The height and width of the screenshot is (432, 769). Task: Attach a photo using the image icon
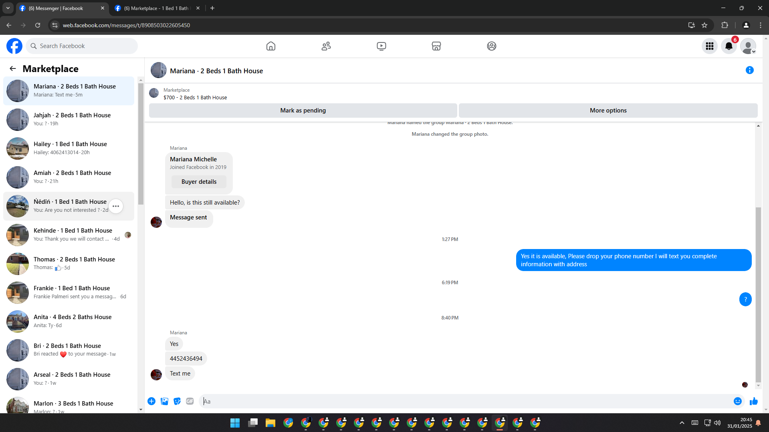(x=164, y=401)
